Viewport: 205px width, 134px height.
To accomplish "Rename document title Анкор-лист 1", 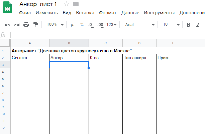I will [38, 4].
